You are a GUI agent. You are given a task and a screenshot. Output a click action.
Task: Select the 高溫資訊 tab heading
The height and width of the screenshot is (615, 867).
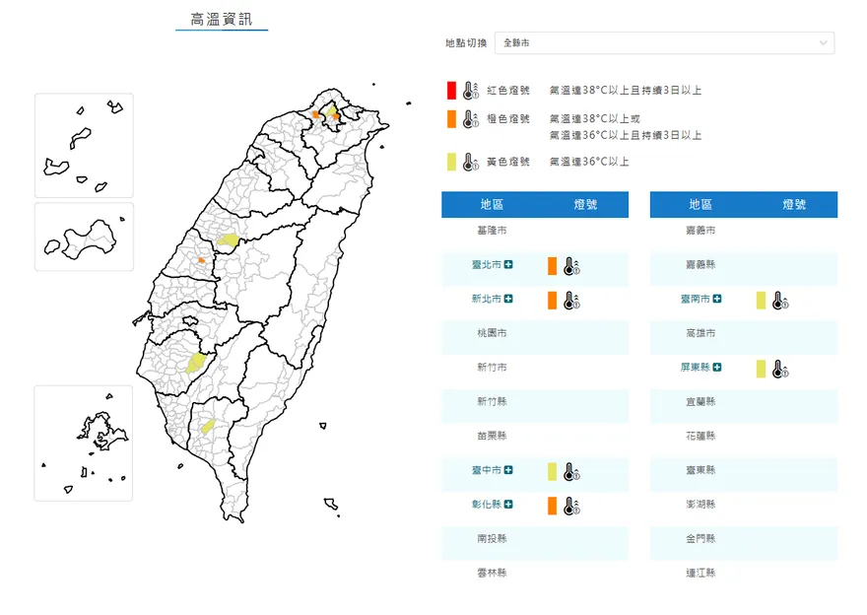click(222, 20)
